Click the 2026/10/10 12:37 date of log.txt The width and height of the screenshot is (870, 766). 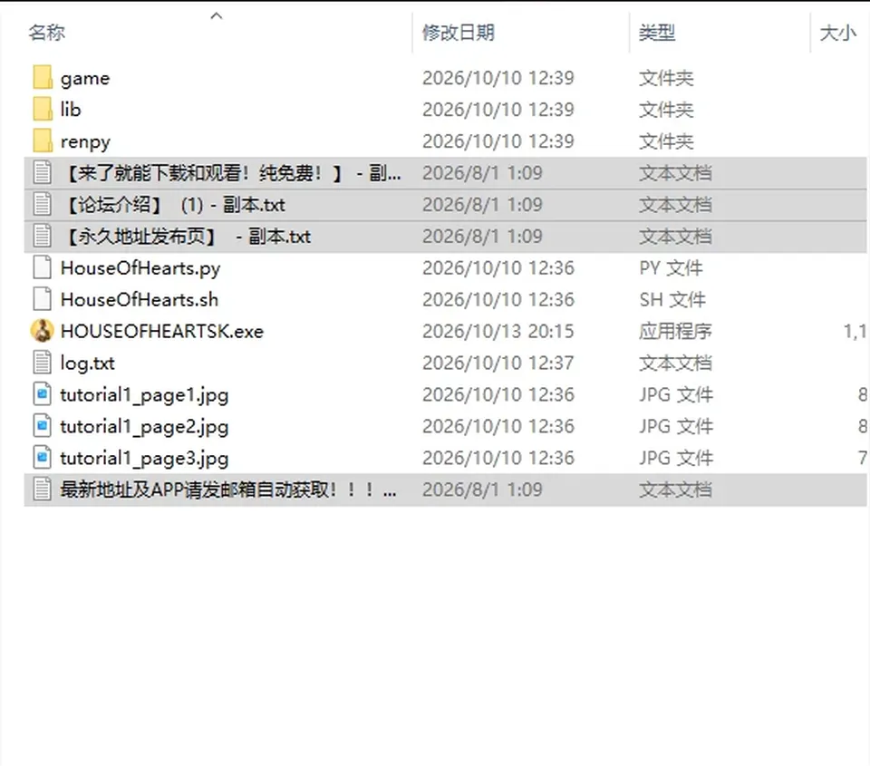[x=498, y=363]
